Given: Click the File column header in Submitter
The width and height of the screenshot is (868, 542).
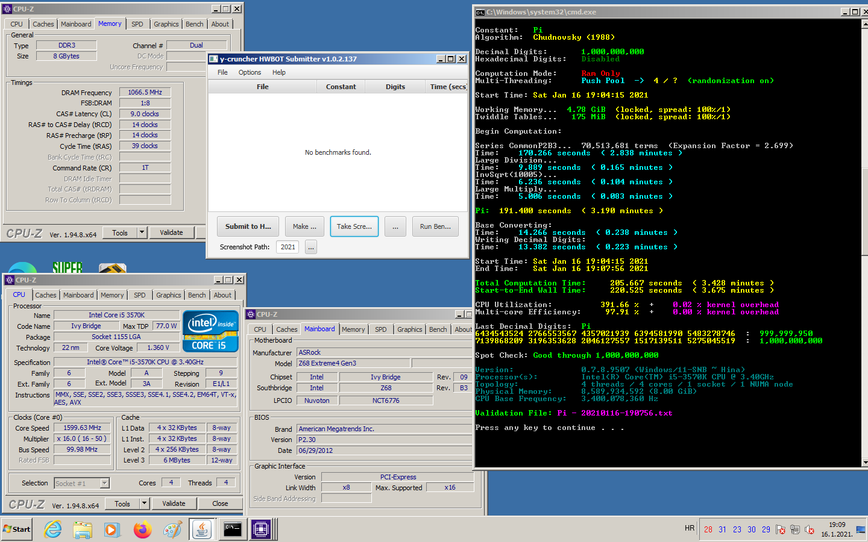Looking at the screenshot, I should point(263,87).
